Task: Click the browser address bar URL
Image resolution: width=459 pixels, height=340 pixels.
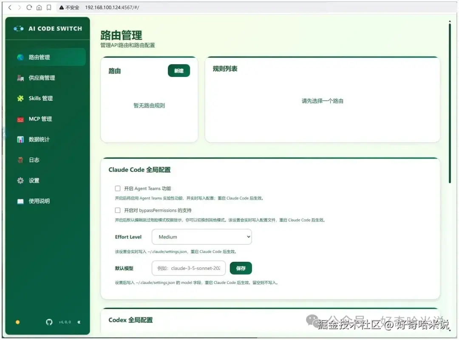Action: pos(112,8)
